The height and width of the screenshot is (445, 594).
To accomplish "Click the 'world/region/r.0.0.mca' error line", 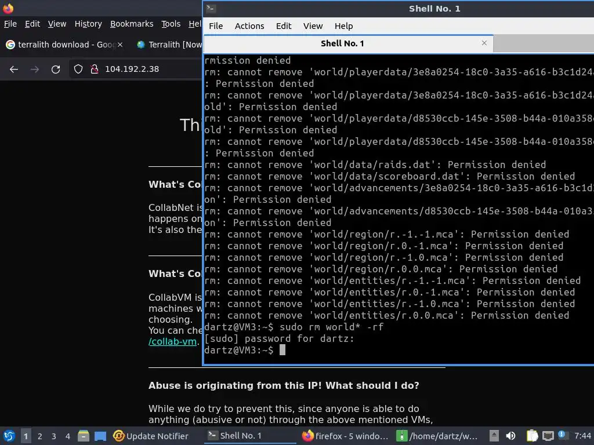I will click(381, 269).
